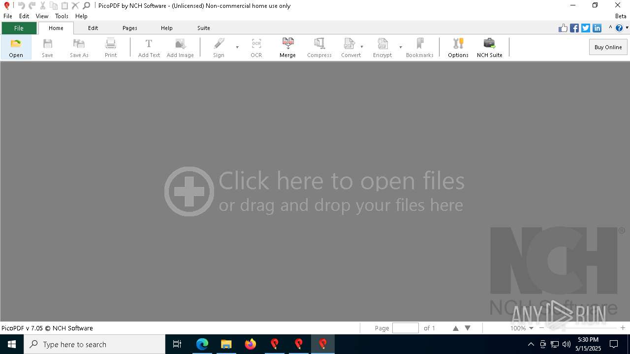630x354 pixels.
Task: Click the Find magnifier icon in title bar
Action: [86, 5]
